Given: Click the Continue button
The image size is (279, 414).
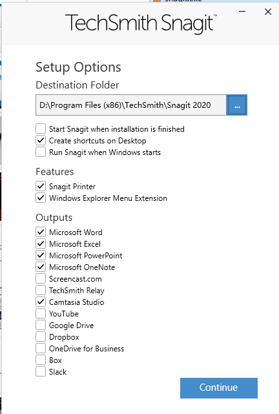Looking at the screenshot, I should coord(219,388).
